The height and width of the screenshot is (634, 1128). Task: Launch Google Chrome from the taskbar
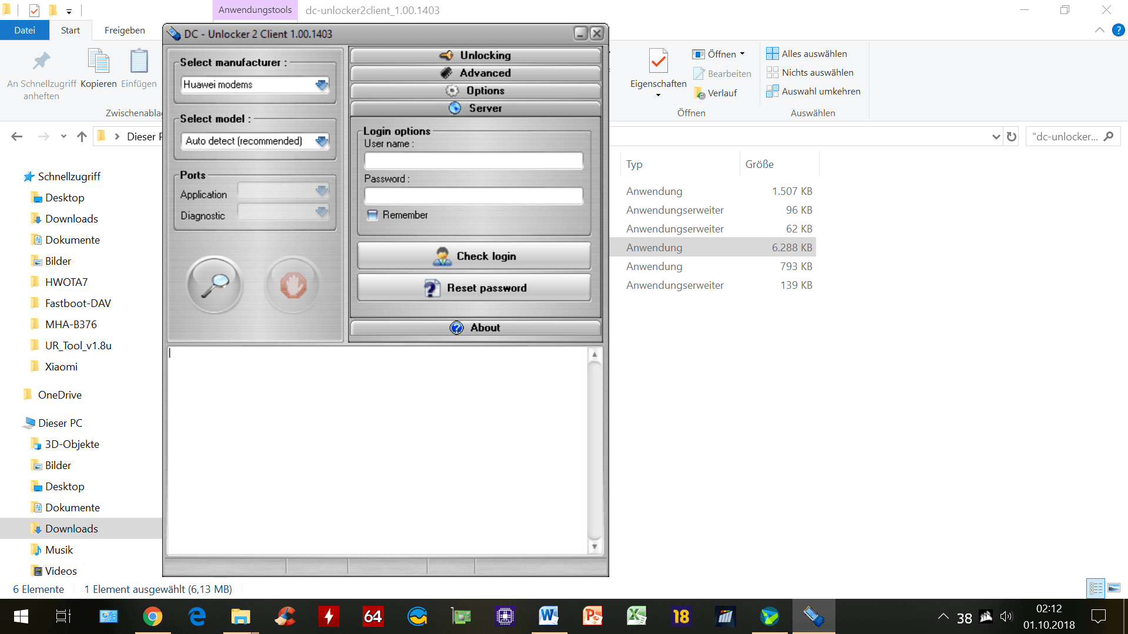tap(152, 616)
